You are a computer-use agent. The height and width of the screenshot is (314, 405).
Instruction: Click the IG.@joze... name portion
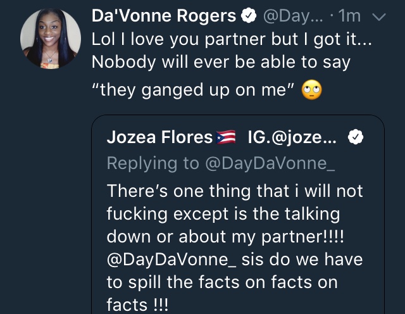click(292, 137)
